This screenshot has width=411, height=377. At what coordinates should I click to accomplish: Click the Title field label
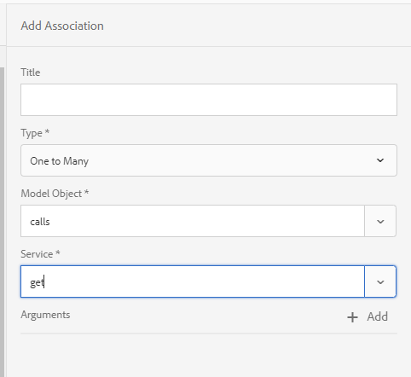31,72
